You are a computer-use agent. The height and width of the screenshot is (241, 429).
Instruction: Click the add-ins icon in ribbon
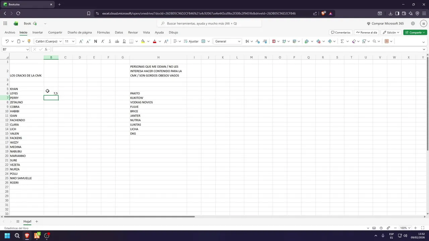[386, 41]
